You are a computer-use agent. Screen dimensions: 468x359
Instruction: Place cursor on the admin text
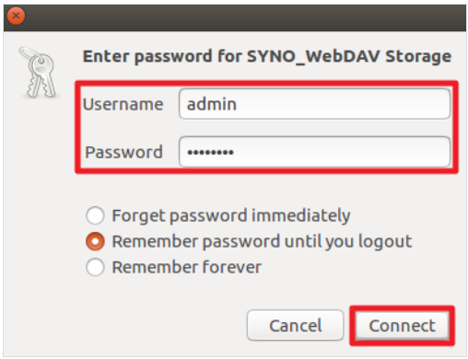(x=212, y=104)
